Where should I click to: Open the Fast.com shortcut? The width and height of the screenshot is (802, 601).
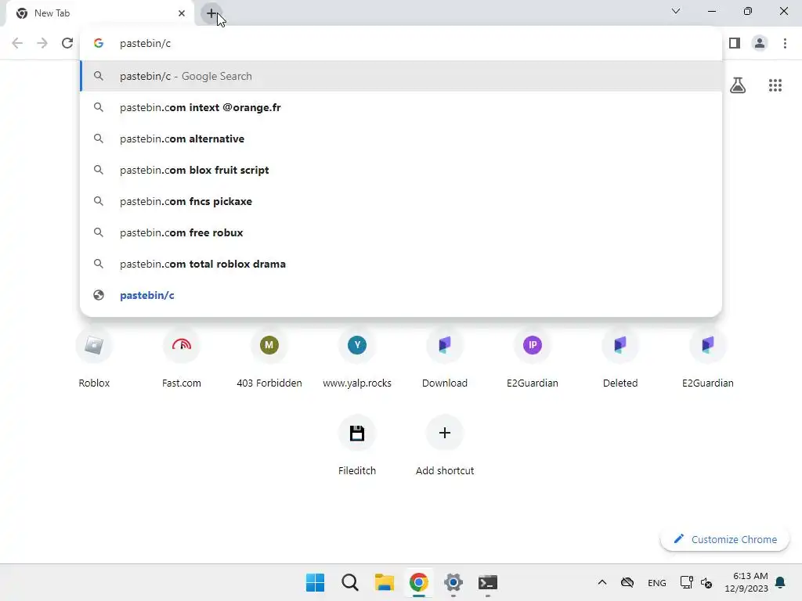point(182,358)
